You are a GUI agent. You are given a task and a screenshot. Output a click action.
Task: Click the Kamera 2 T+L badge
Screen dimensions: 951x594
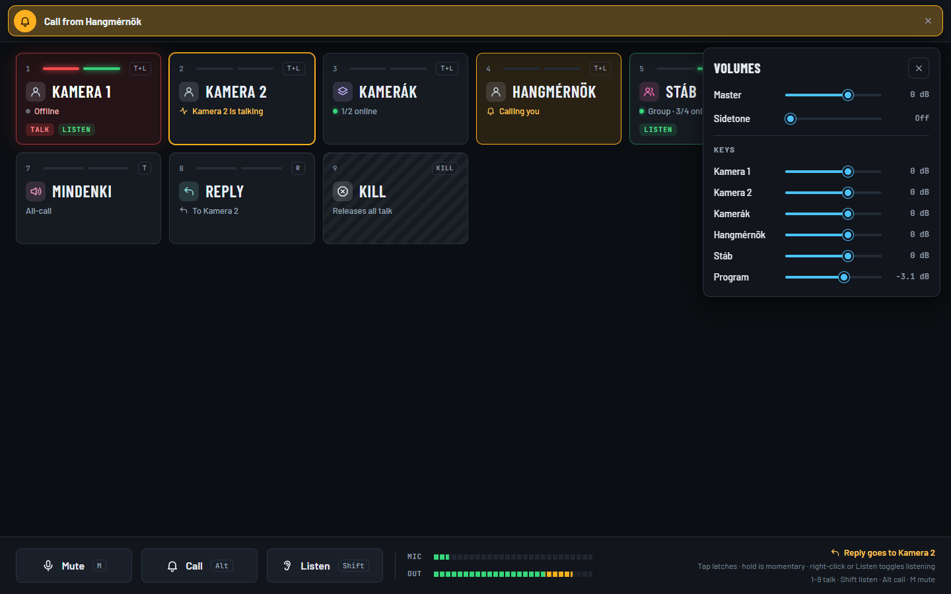click(293, 69)
